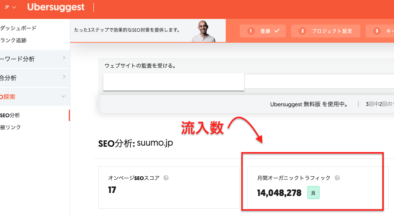Click the ウェブサイトの監査を受ける。 label

140,66
